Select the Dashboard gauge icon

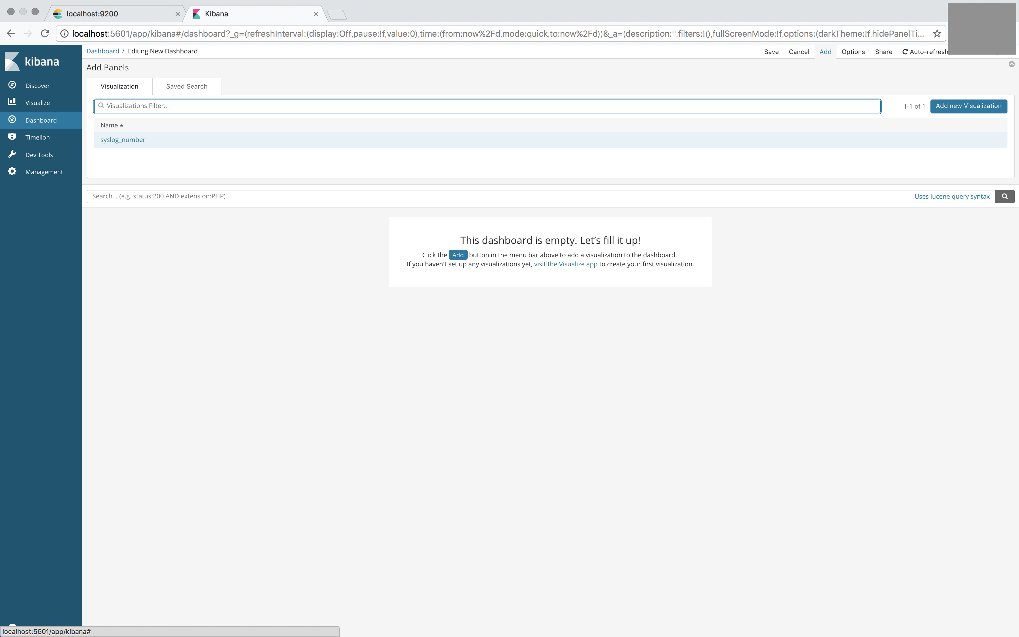(x=12, y=120)
